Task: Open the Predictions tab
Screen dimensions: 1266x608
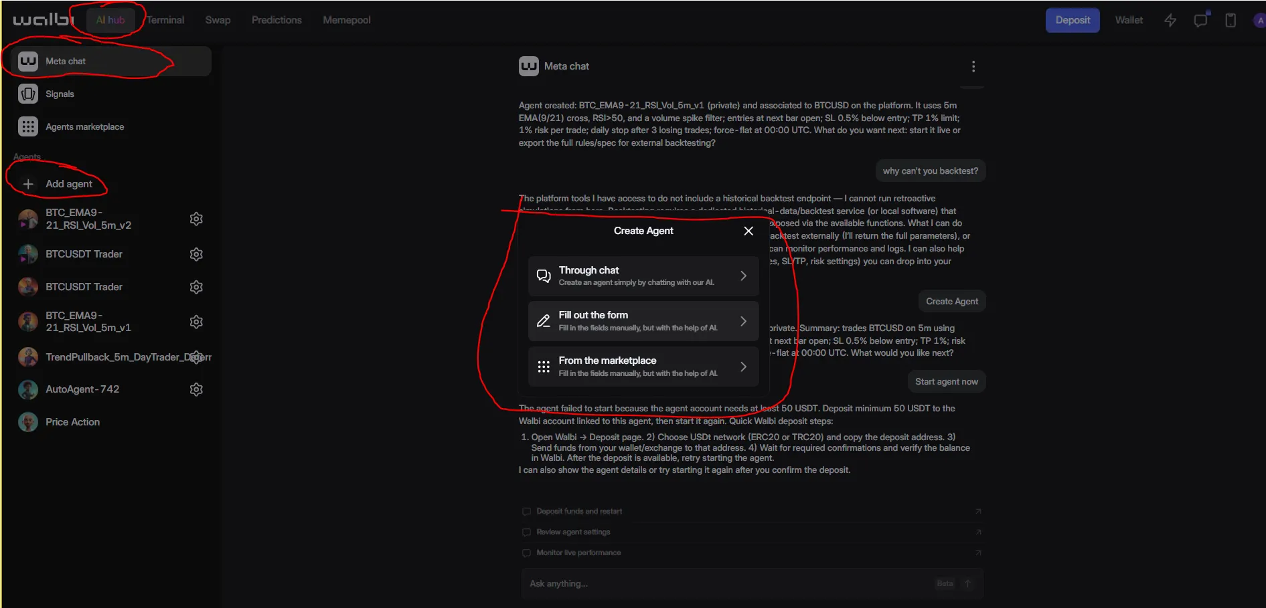Action: pyautogui.click(x=276, y=20)
